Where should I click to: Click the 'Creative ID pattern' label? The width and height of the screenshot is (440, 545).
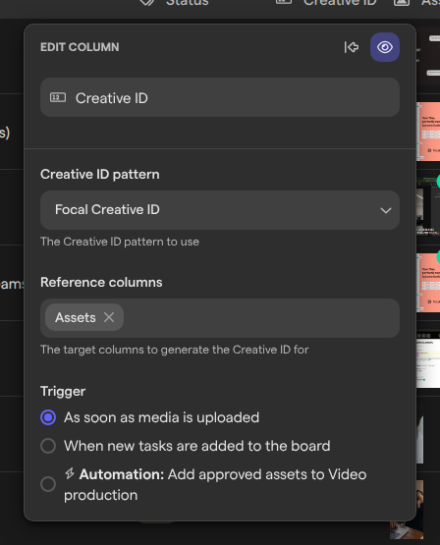coord(100,174)
